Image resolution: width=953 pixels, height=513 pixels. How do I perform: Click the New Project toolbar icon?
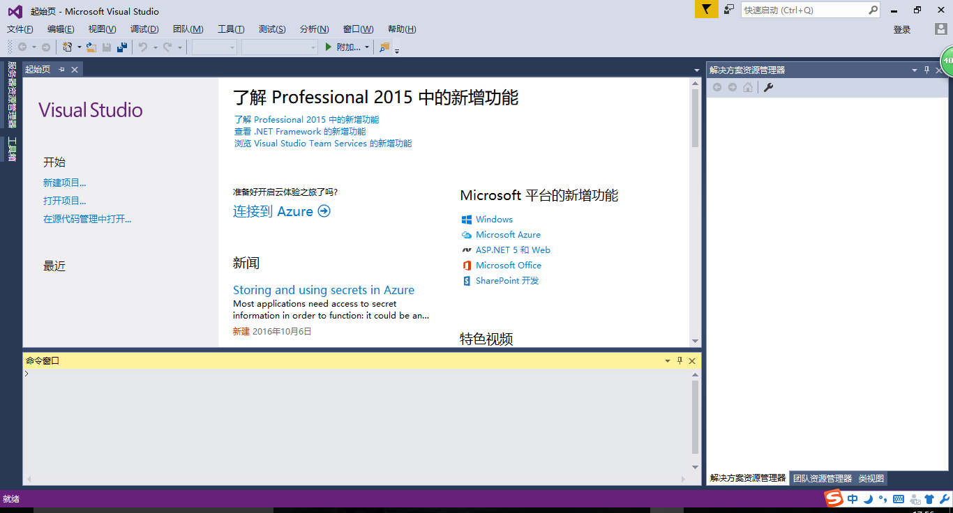click(x=68, y=47)
